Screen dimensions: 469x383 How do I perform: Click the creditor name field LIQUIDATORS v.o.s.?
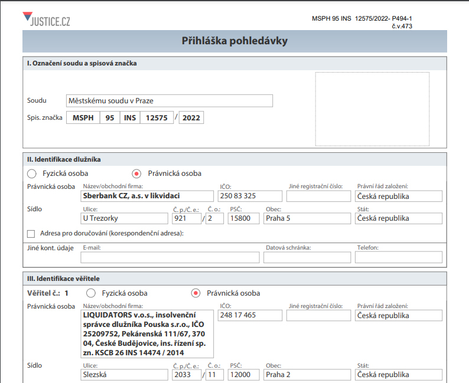pos(147,333)
